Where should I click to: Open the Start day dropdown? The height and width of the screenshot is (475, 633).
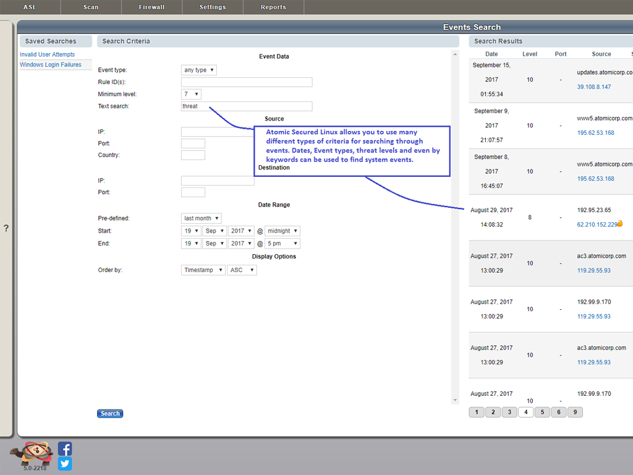click(191, 231)
